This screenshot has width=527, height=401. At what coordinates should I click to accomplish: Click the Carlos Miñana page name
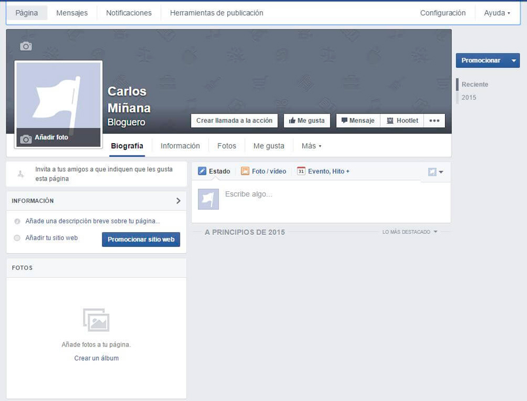(129, 99)
